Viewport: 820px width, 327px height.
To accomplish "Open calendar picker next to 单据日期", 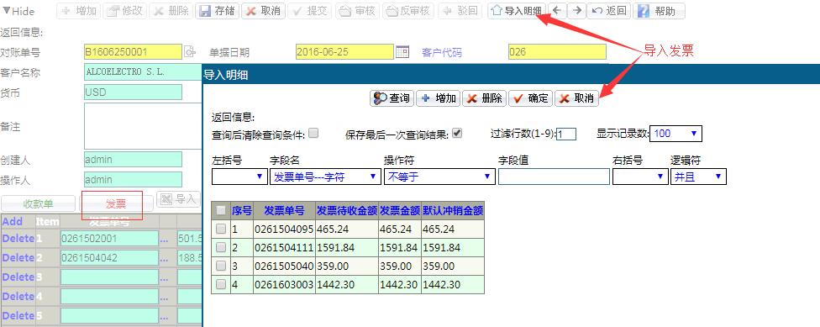I will [402, 51].
